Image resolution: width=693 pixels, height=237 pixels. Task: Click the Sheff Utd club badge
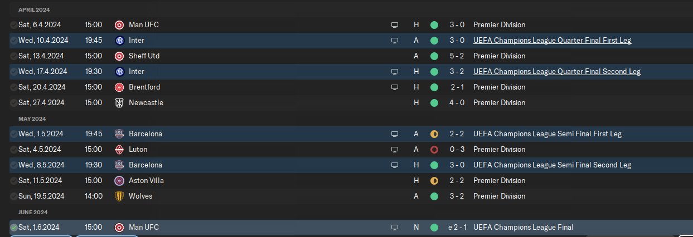tap(119, 56)
